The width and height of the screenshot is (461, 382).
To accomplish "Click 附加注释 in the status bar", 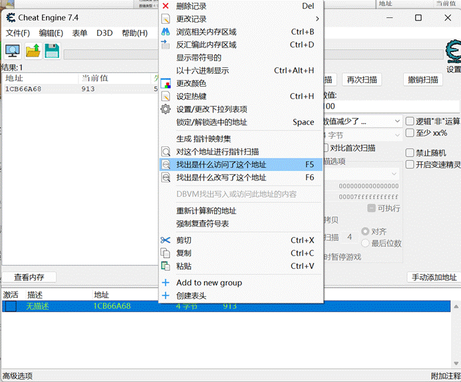I will [446, 376].
